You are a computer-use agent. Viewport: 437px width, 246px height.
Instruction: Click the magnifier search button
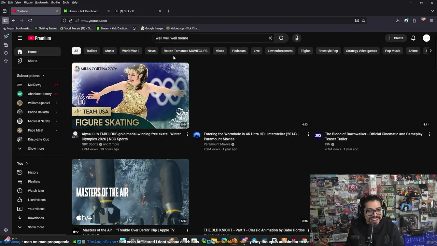pyautogui.click(x=281, y=38)
